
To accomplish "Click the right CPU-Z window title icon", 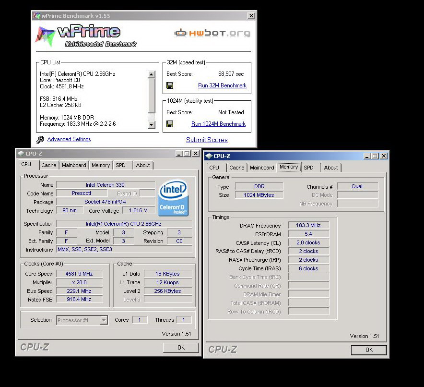I will pos(209,156).
